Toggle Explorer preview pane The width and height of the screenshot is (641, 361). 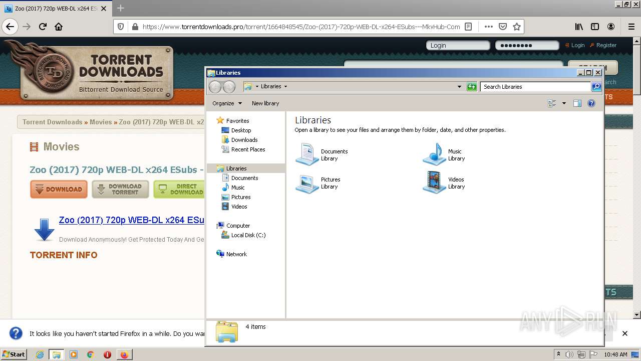(577, 103)
